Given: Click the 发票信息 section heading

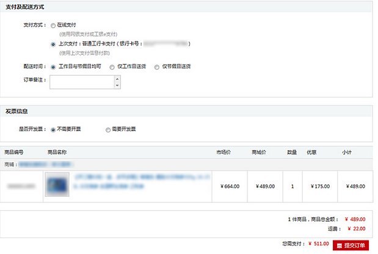Looking at the screenshot, I should [x=16, y=111].
